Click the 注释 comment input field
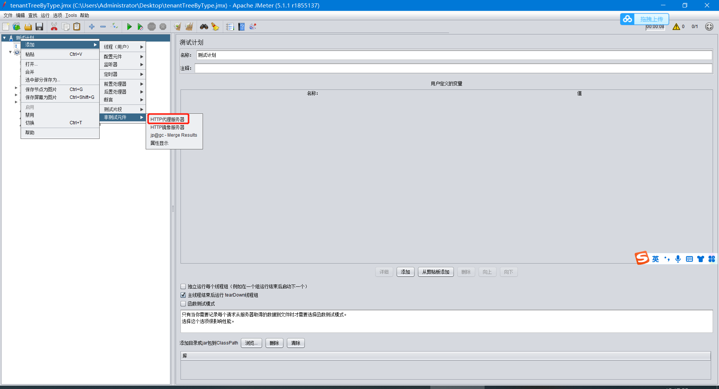The width and height of the screenshot is (719, 389). point(453,68)
